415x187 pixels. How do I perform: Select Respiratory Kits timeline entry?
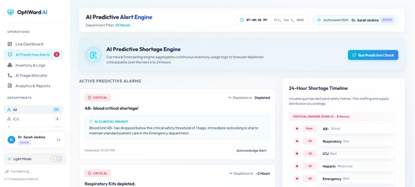coord(356,141)
